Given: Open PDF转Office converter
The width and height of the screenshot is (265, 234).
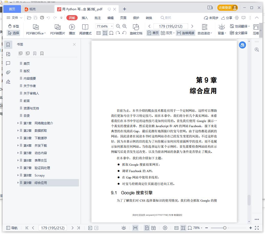Looking at the screenshot, I should (36, 30).
